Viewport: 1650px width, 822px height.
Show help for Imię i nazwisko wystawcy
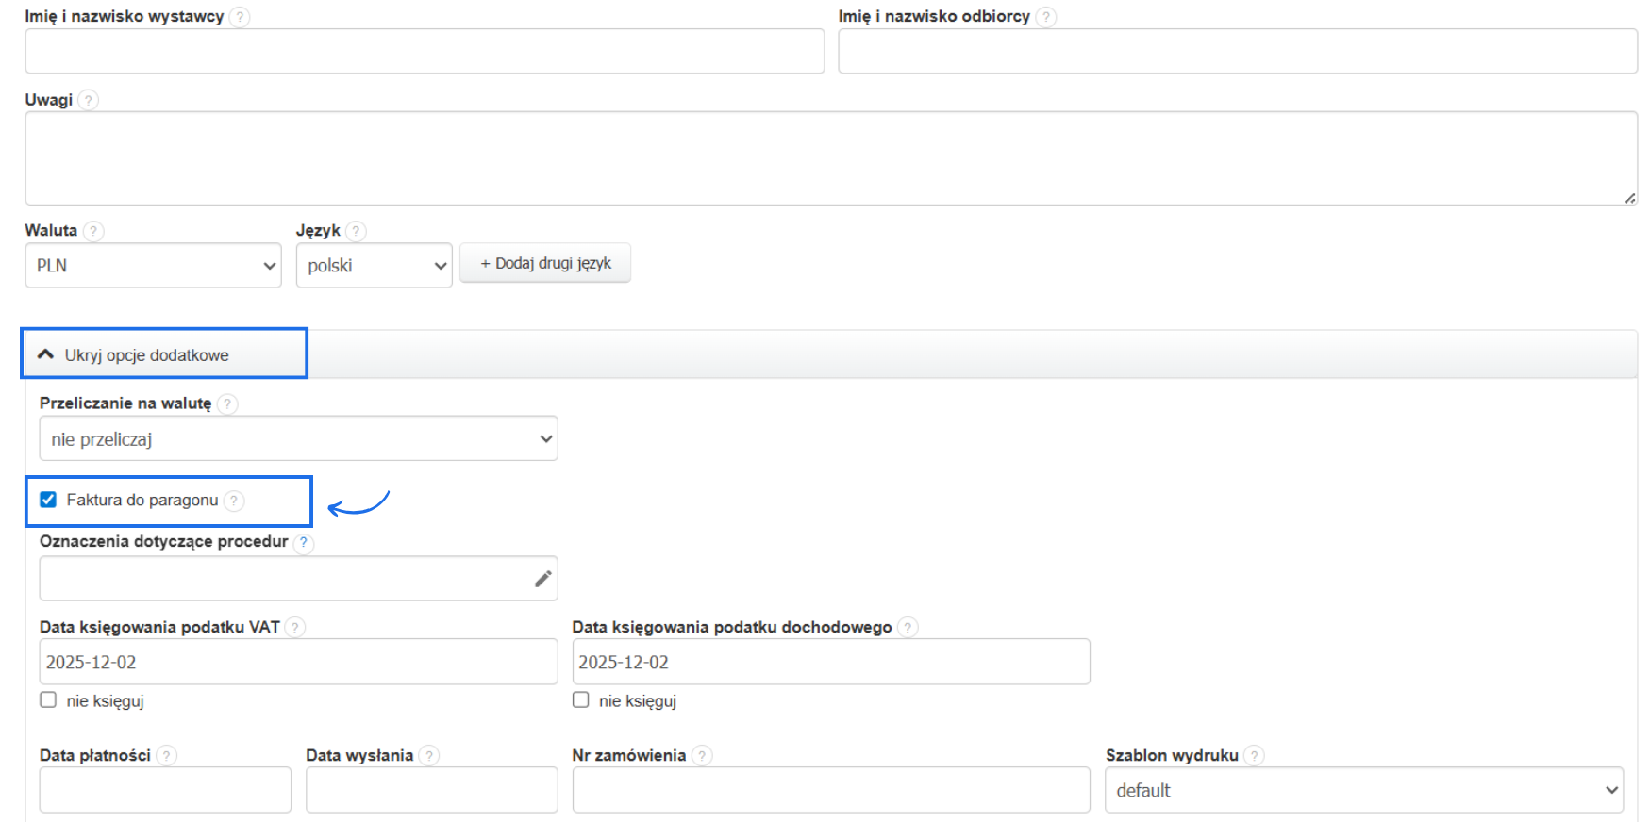click(240, 17)
